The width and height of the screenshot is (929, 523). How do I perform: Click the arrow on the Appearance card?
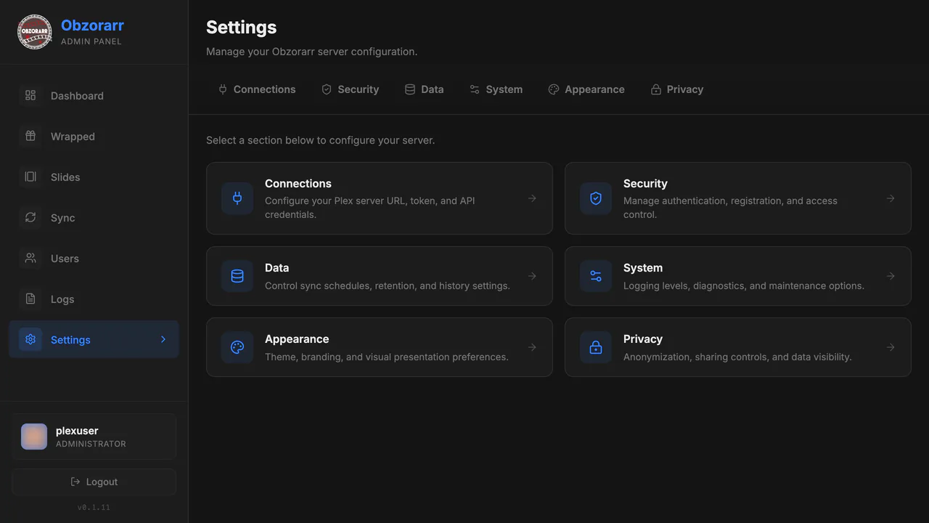532,347
